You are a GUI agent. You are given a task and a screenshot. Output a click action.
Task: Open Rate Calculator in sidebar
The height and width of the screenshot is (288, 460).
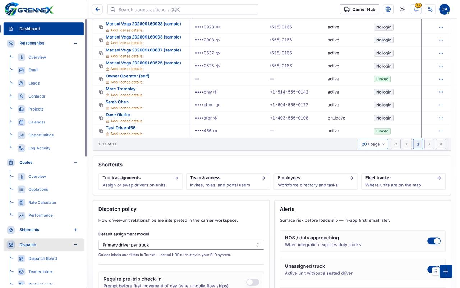(42, 202)
